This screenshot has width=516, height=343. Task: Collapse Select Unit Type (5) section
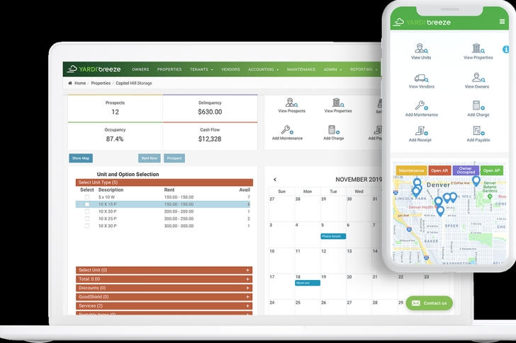(x=164, y=182)
